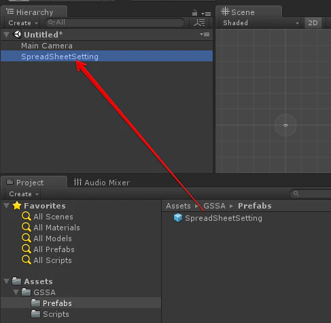Click the blue cube prefab icon
331x323 pixels.
click(x=178, y=218)
